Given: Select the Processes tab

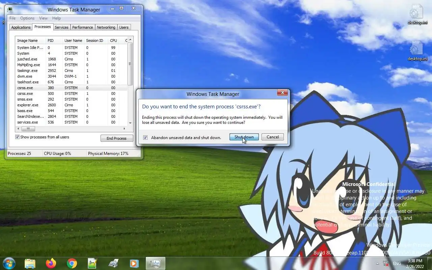Looking at the screenshot, I should pos(43,27).
